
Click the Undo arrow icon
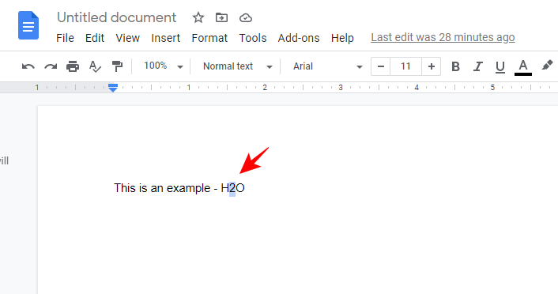[x=28, y=66]
